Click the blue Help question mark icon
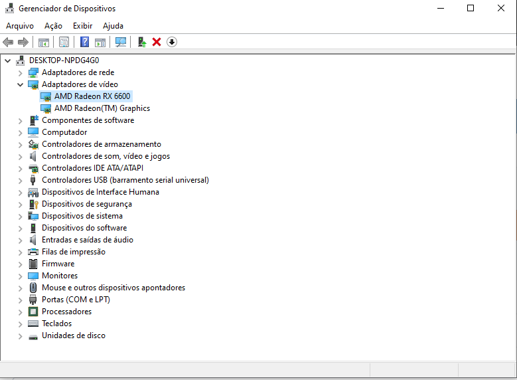 tap(85, 42)
